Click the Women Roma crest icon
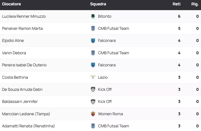Viewport: 201px width, 131px height. (x=93, y=114)
